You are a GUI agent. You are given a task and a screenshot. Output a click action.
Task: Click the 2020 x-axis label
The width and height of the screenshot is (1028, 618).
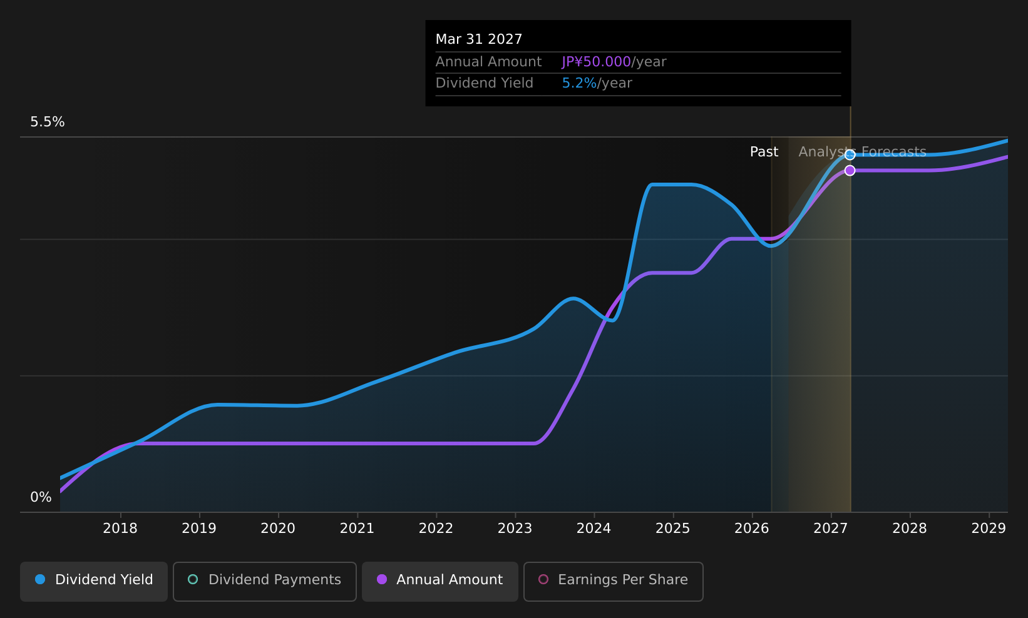tap(278, 529)
